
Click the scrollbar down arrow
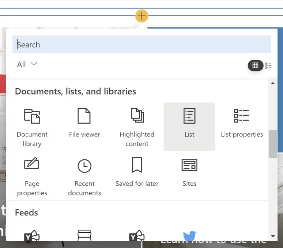tap(273, 236)
